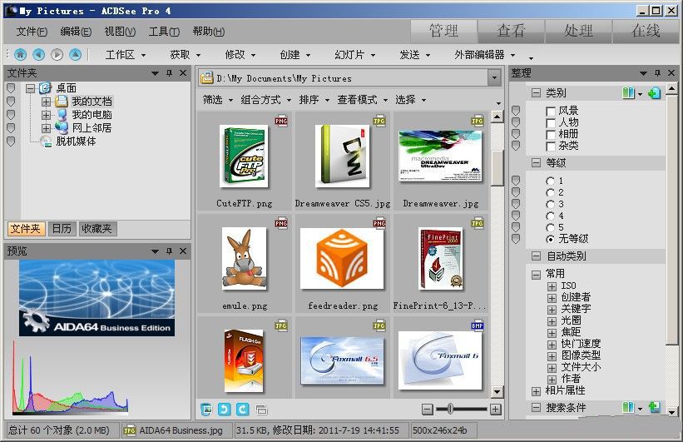This screenshot has width=683, height=442.
Task: Collapse the 等级 section
Action: (537, 163)
